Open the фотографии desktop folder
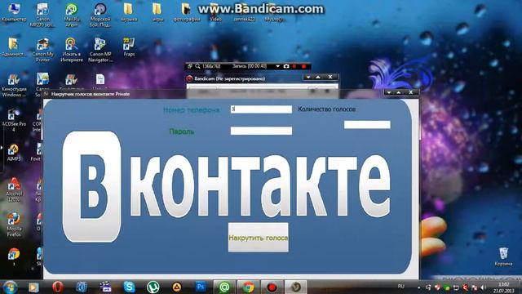The image size is (522, 294). [x=187, y=13]
